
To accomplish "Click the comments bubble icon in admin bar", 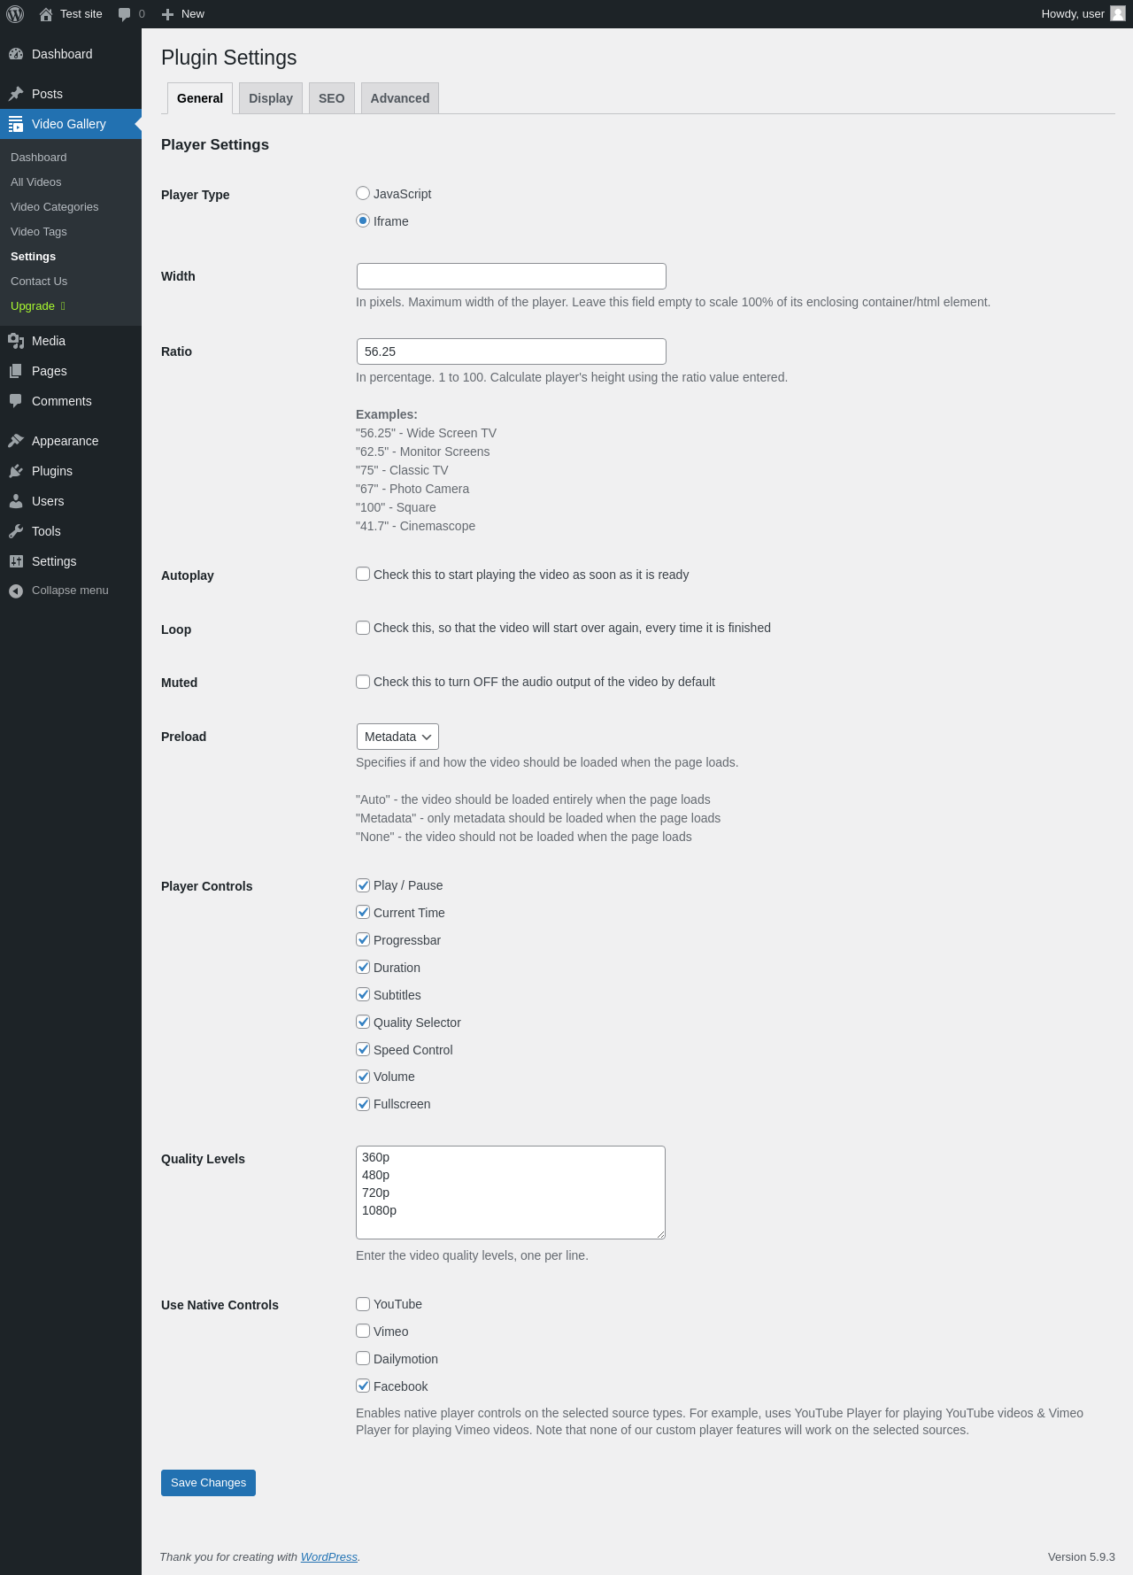I will coord(124,14).
